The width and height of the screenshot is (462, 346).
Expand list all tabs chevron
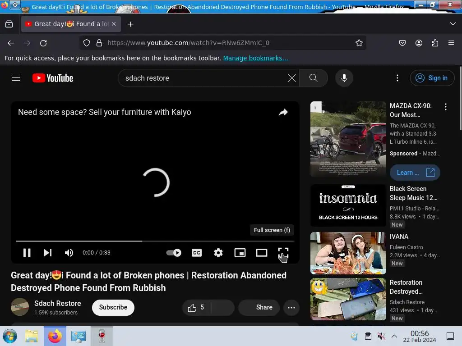click(453, 24)
